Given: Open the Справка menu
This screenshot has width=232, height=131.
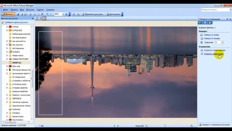Looking at the screenshot, I should (x=50, y=10).
